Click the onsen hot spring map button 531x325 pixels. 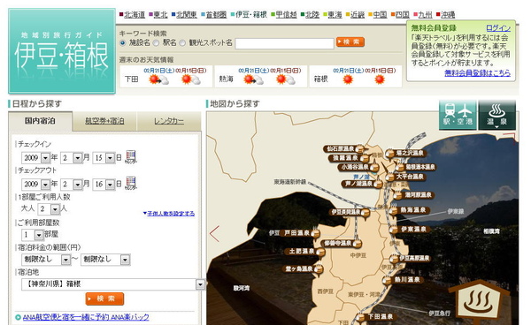pos(496,116)
